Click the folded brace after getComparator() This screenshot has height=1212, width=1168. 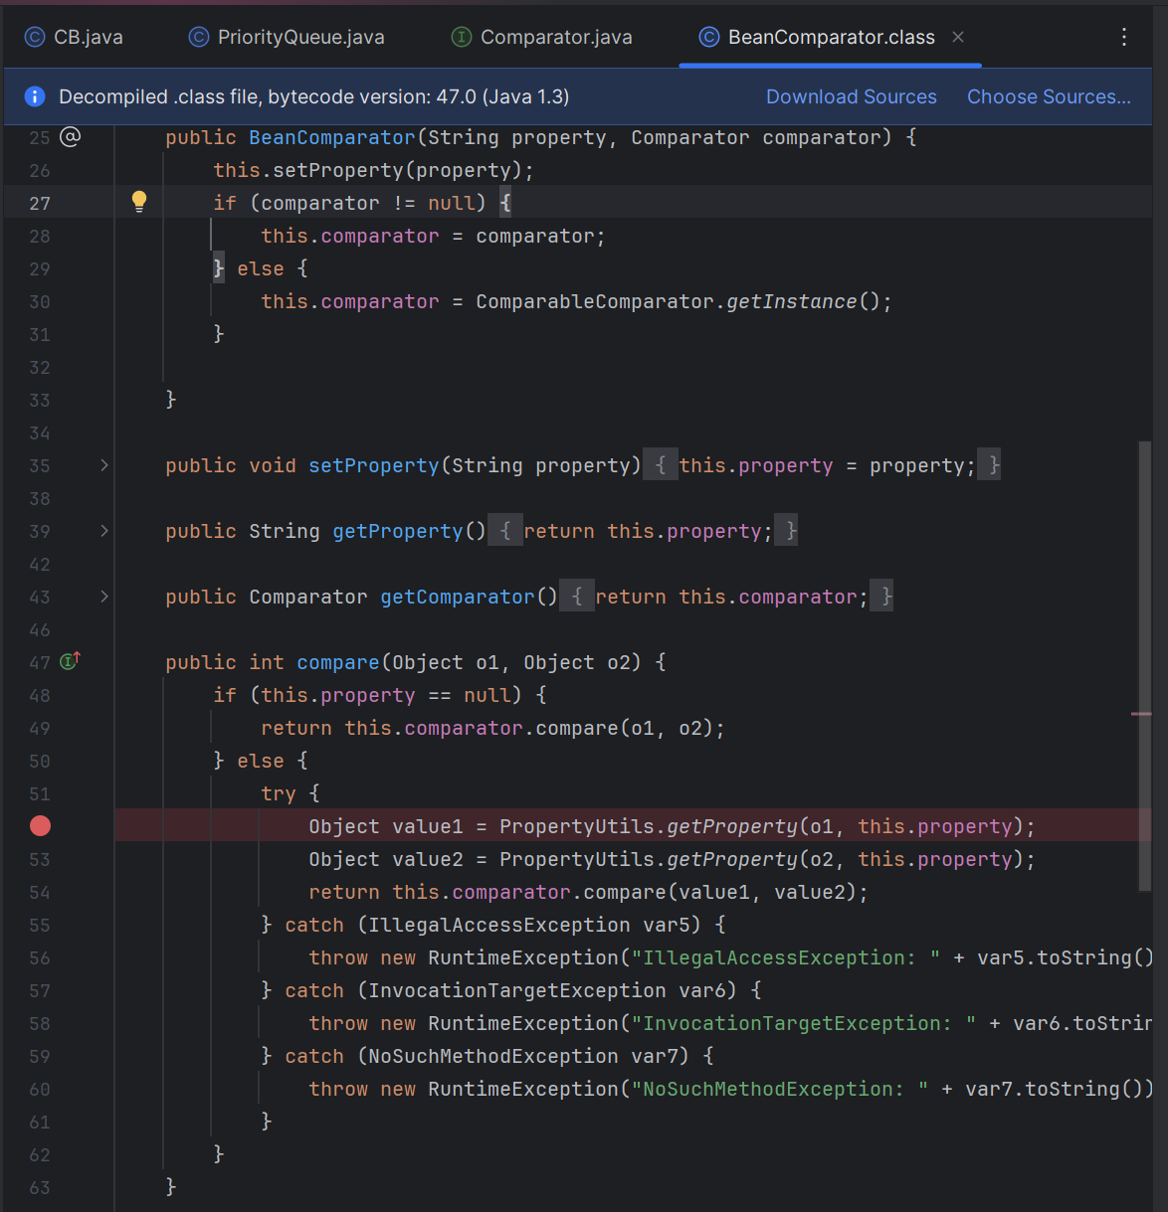tap(577, 597)
